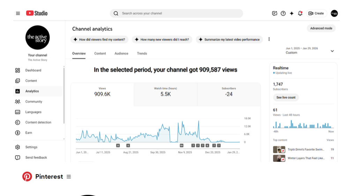Focus the Search across your channel field
The image size is (353, 196).
click(176, 13)
